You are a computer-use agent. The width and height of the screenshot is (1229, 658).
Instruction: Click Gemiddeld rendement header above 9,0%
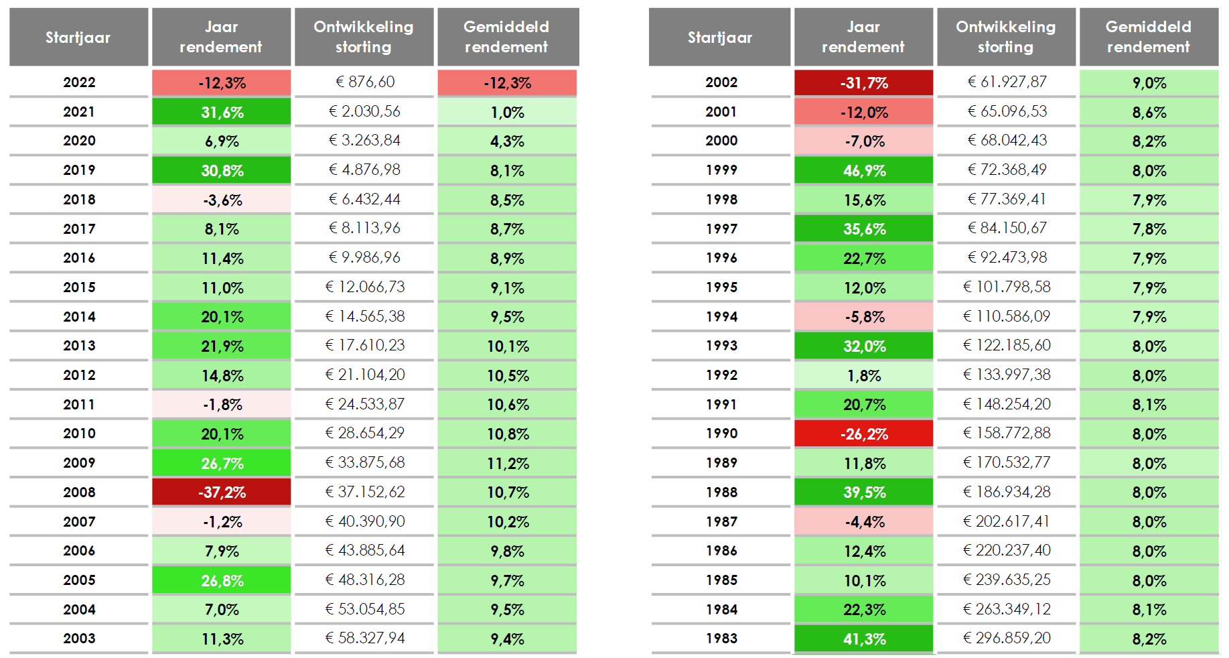pyautogui.click(x=1148, y=37)
